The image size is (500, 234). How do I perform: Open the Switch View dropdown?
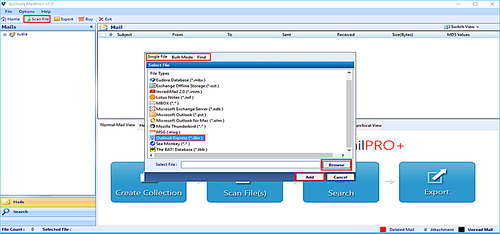click(x=461, y=27)
